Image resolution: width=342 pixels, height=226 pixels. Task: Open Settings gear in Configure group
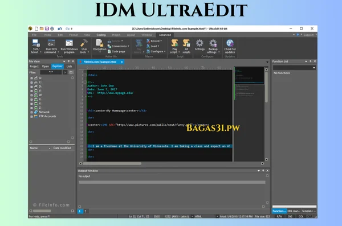199,43
